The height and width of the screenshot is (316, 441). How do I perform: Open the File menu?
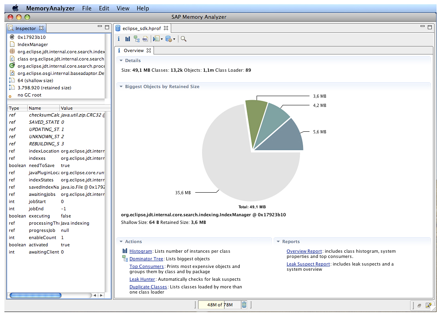pyautogui.click(x=87, y=8)
